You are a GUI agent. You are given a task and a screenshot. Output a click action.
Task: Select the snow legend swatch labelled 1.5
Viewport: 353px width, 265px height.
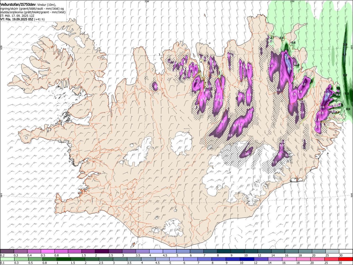tap(88, 251)
